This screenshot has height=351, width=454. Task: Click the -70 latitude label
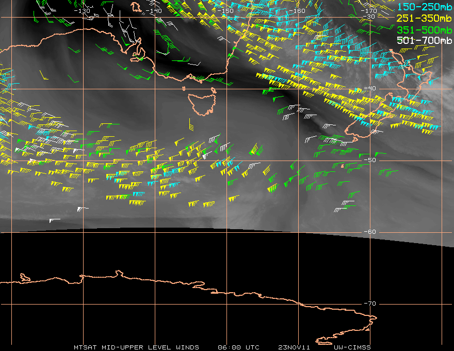370,304
